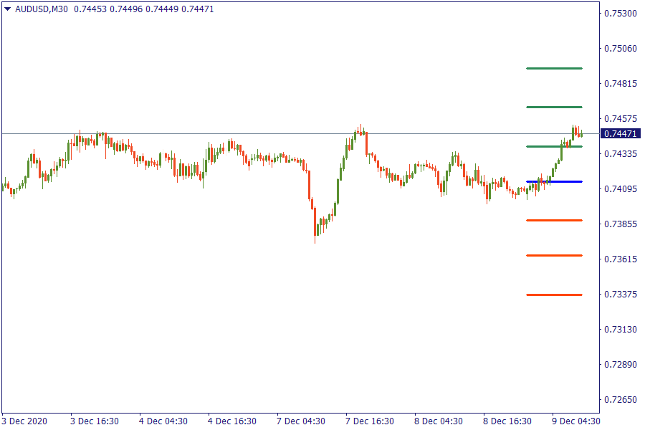Click the topmost green resistance line
The height and width of the screenshot is (430, 645).
554,69
